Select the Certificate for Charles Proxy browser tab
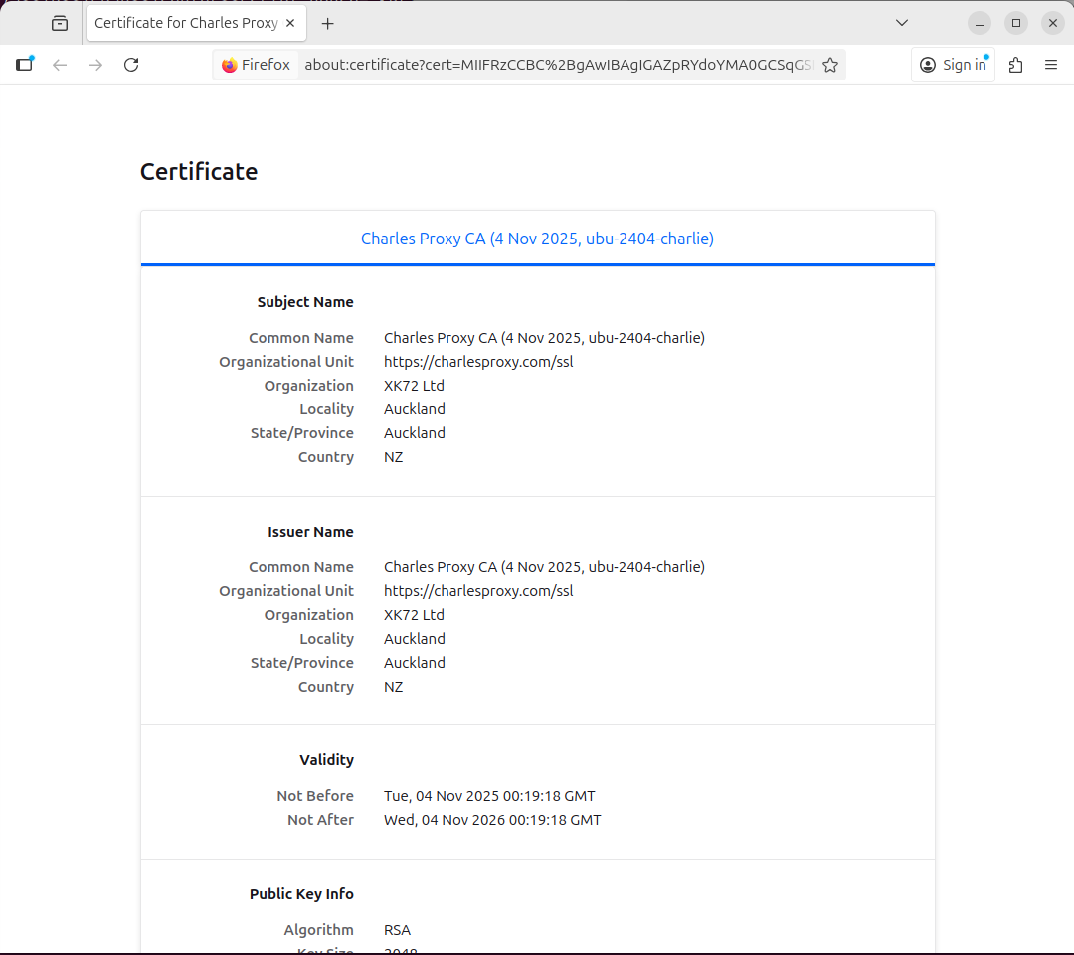This screenshot has height=955, width=1074. point(185,23)
